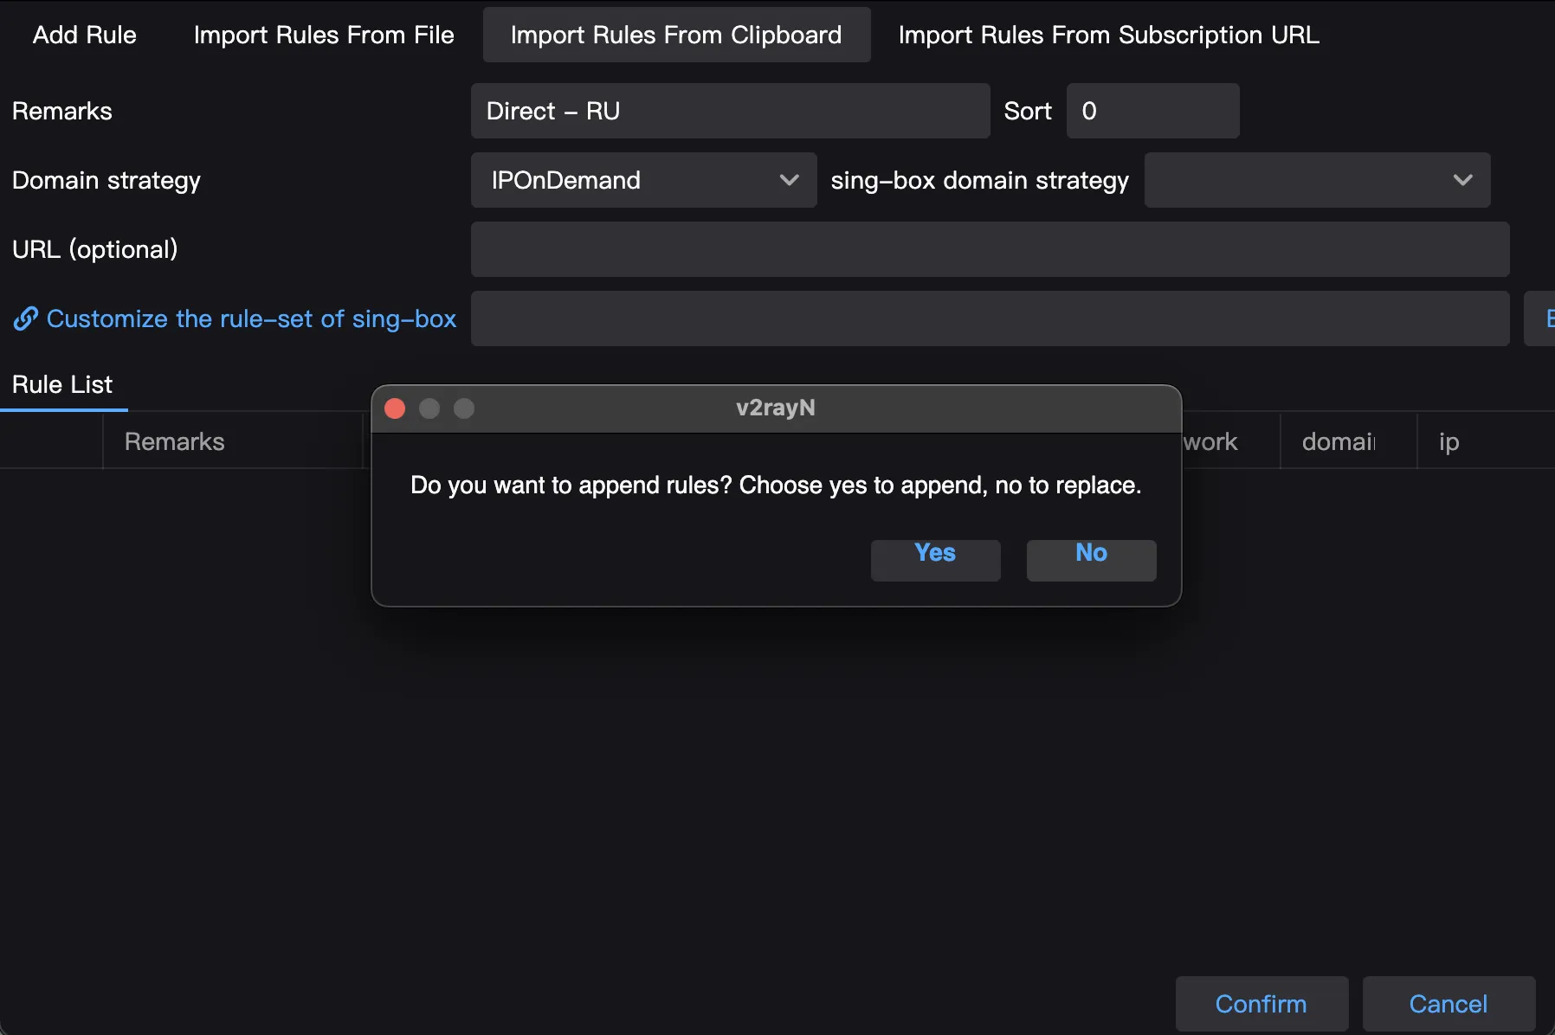Click the Sort number field
This screenshot has width=1555, height=1035.
click(x=1152, y=111)
